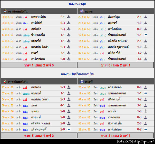Screen dimensions: 155x144
Task: Click cup icon in 29 ต.ค. 56 อาร์เซน่อล row
Action: coord(145,129)
